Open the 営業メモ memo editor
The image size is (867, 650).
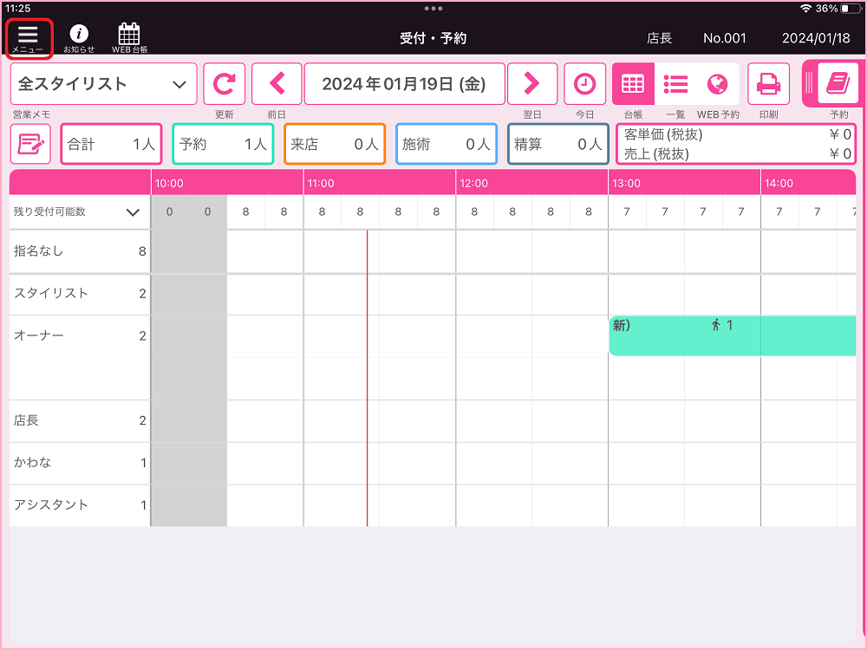[x=30, y=144]
